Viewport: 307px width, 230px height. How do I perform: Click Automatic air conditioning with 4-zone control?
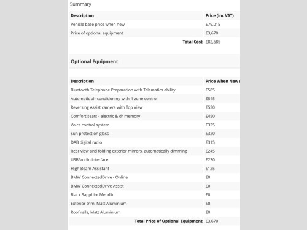(114, 99)
